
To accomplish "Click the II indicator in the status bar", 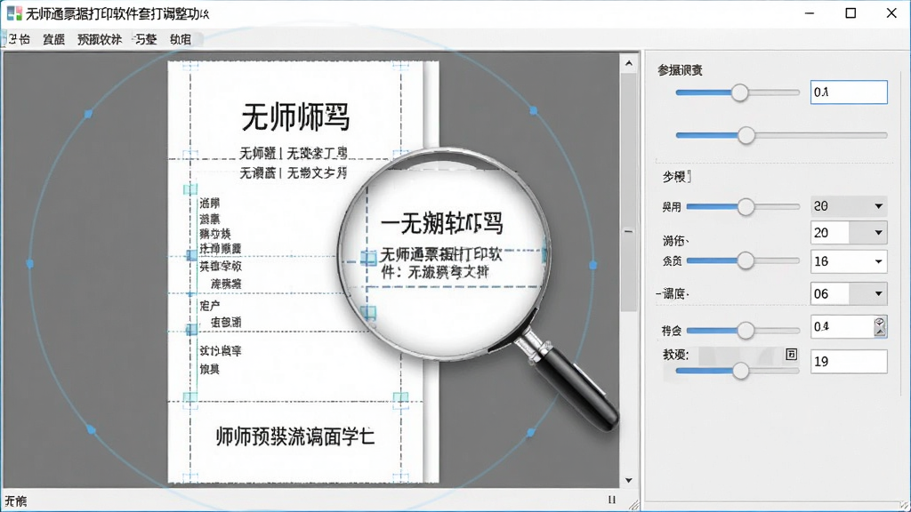I will coord(611,500).
